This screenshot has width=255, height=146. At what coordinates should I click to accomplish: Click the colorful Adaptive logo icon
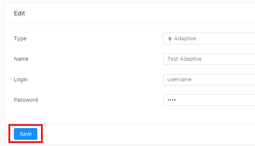170,39
